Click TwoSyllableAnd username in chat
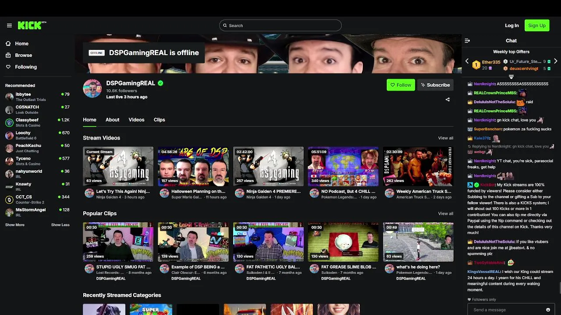Viewport: 561px width, 315px height. click(489, 263)
